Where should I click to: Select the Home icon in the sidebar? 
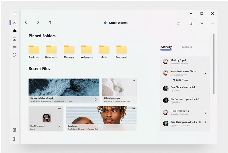tap(14, 22)
